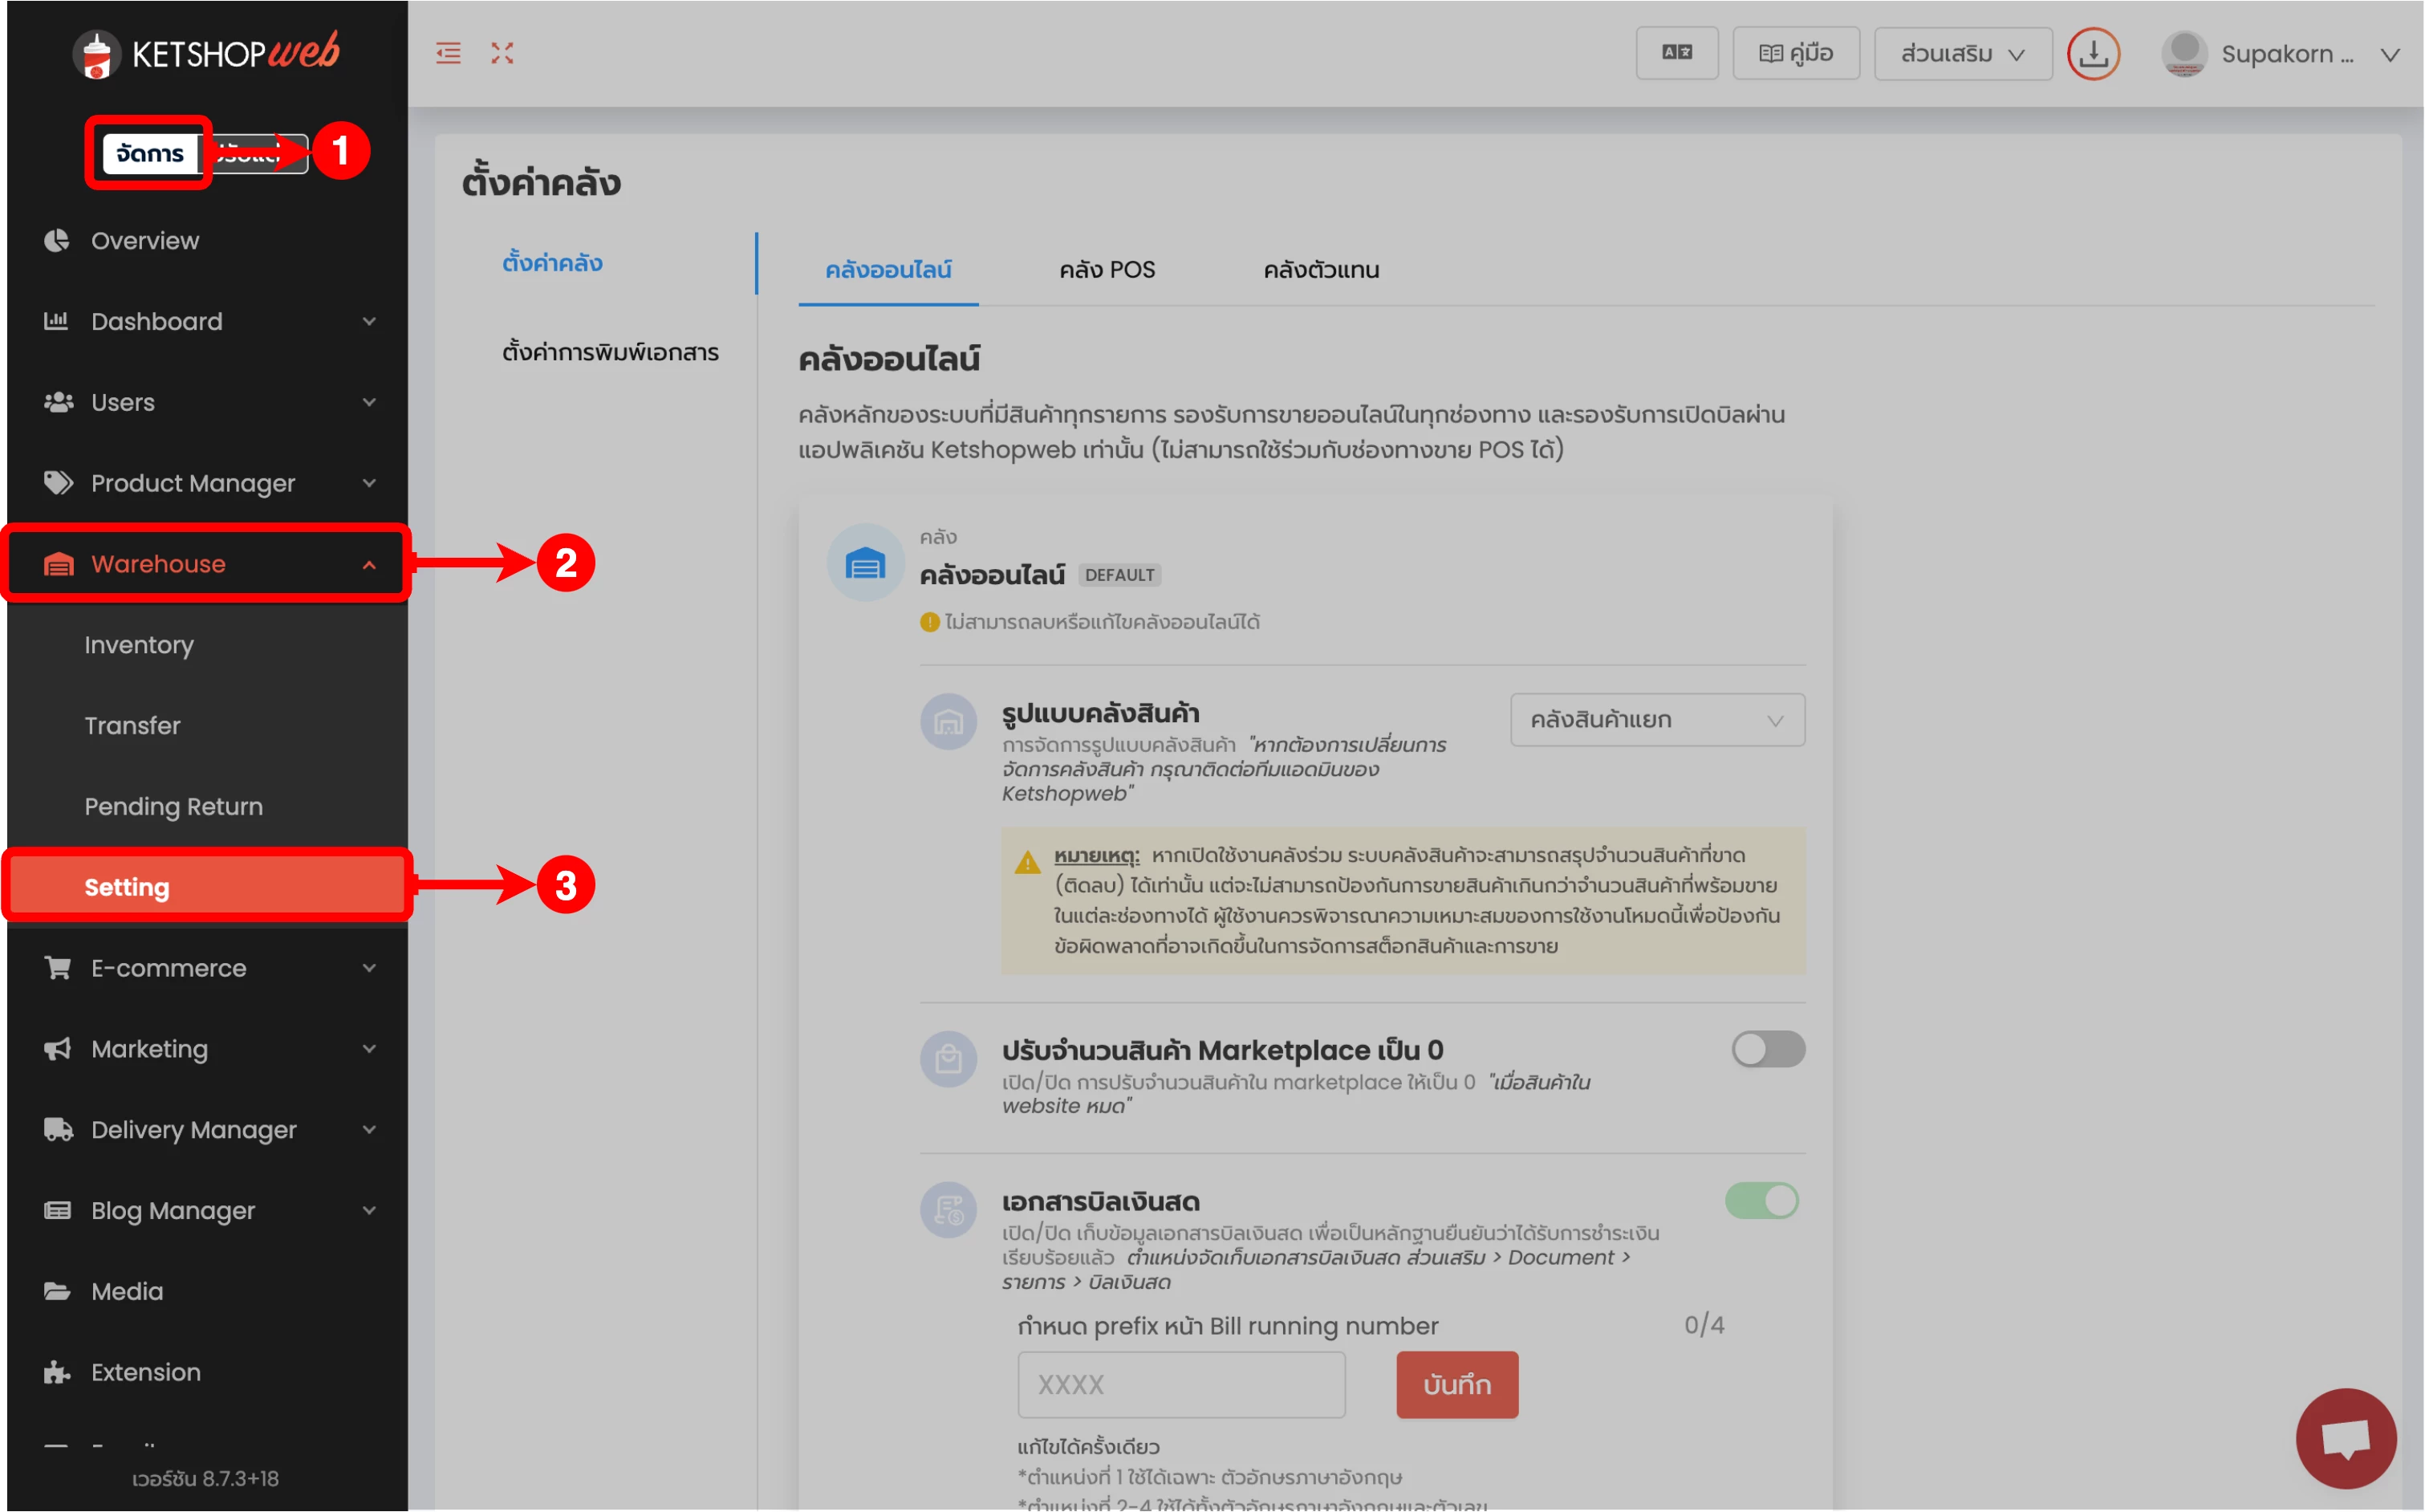This screenshot has width=2425, height=1512.
Task: Click the Media folder icon
Action: (57, 1291)
